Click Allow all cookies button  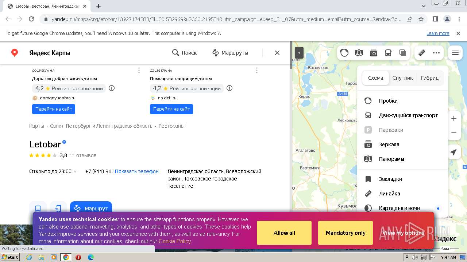coord(284,233)
